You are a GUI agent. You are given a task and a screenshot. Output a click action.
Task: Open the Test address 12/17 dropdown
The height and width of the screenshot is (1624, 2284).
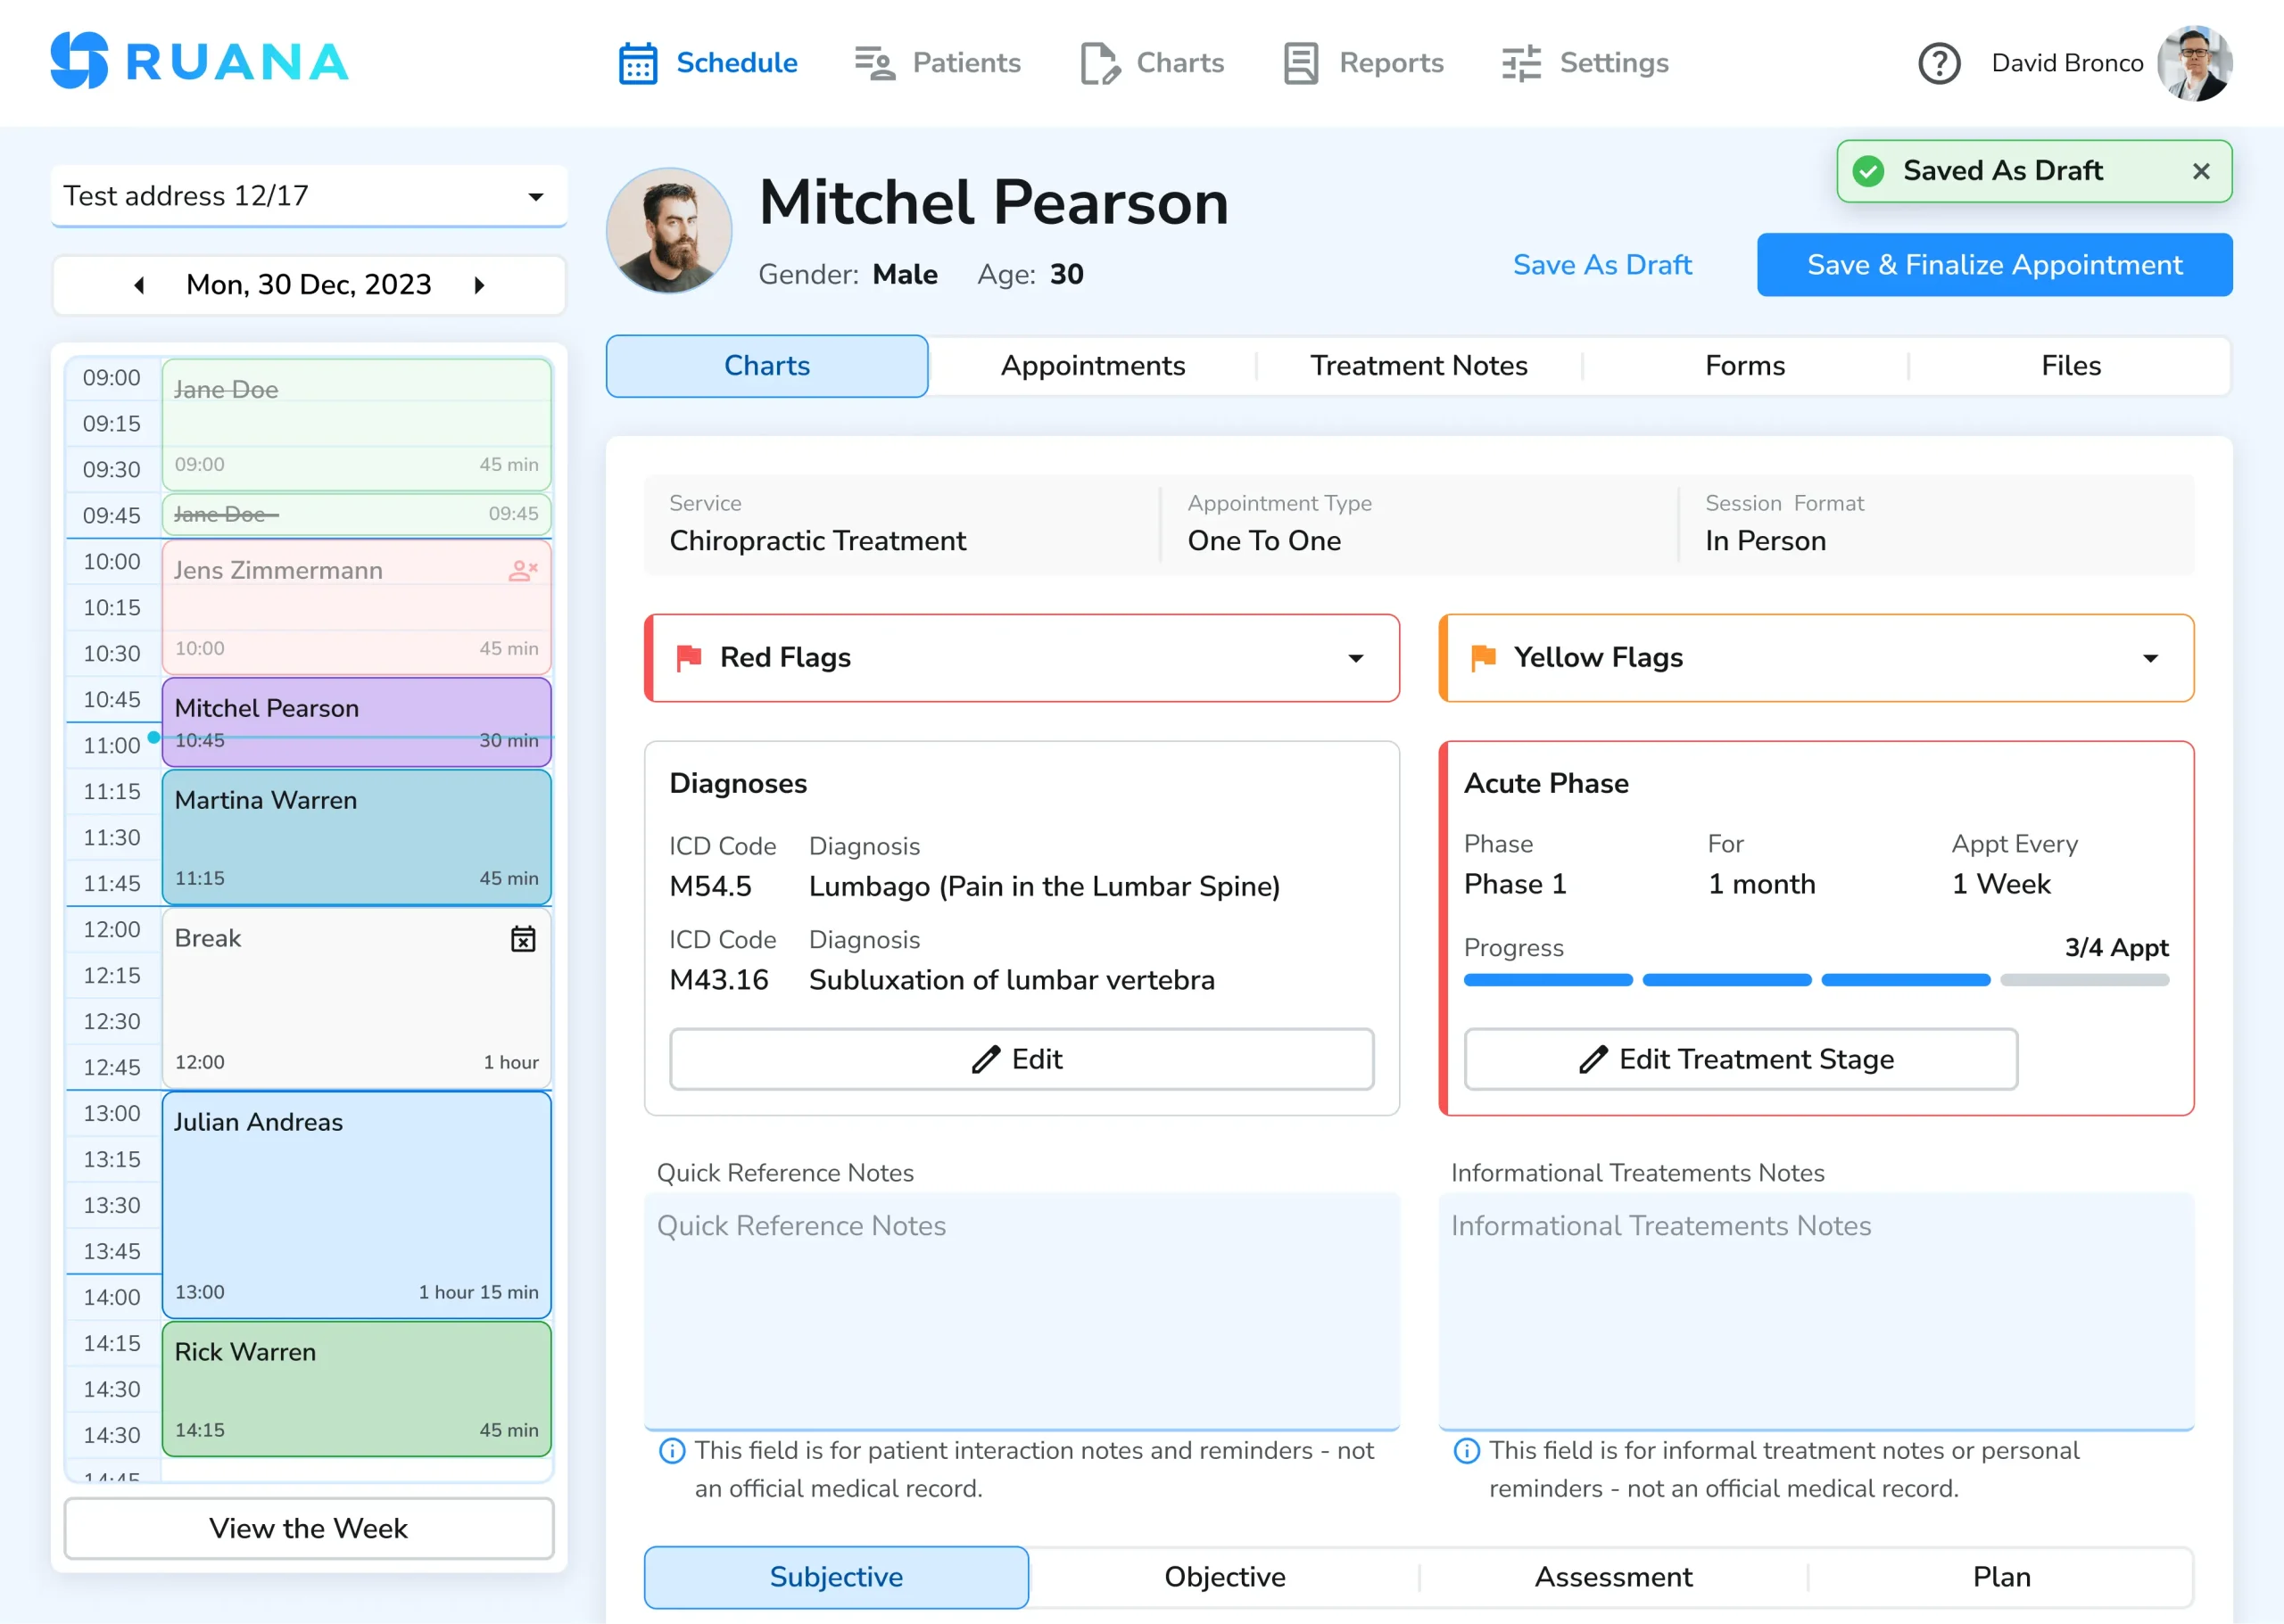(309, 196)
